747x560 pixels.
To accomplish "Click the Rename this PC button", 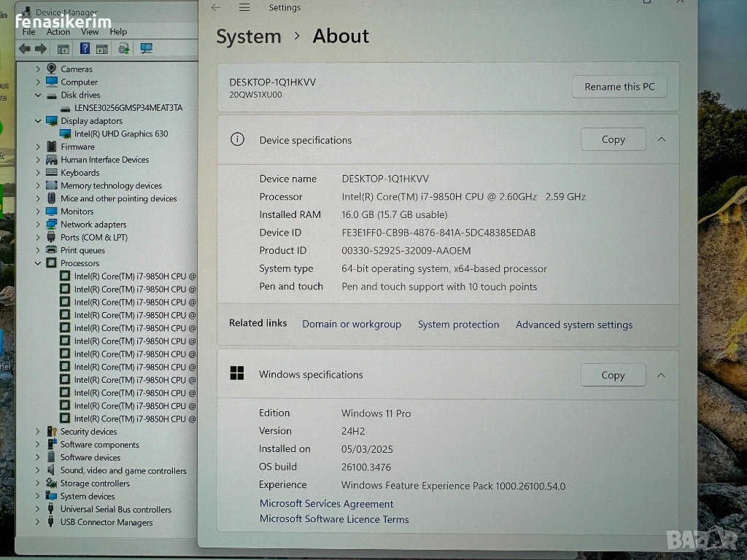I will [x=619, y=87].
